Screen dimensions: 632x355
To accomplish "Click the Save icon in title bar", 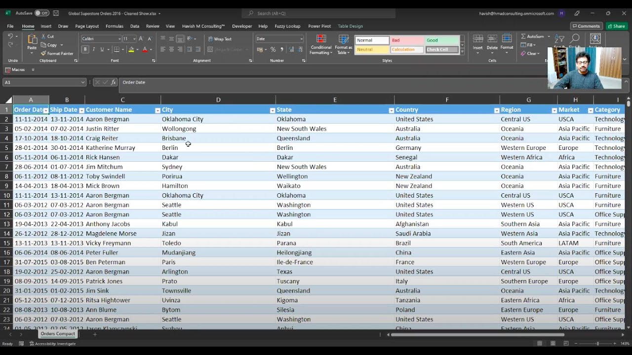I will pyautogui.click(x=56, y=13).
